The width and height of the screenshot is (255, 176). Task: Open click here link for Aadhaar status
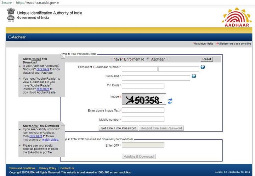pyautogui.click(x=43, y=69)
